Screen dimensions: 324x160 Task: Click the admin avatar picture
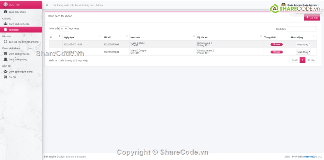click(283, 5)
